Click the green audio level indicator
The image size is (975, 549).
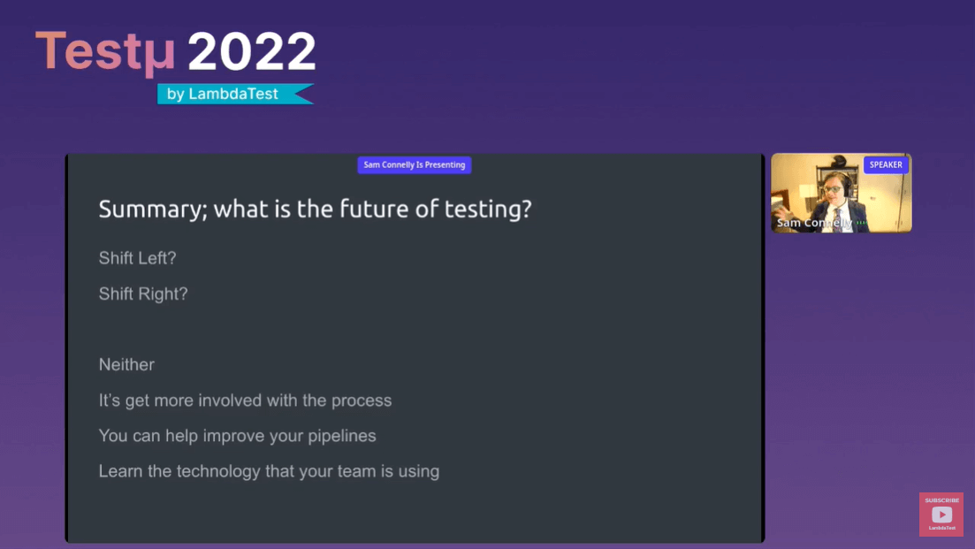861,224
